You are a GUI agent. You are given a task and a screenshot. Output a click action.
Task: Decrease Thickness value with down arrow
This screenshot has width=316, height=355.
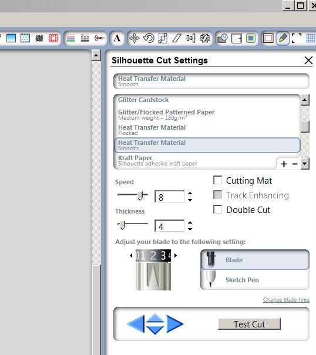(x=190, y=229)
